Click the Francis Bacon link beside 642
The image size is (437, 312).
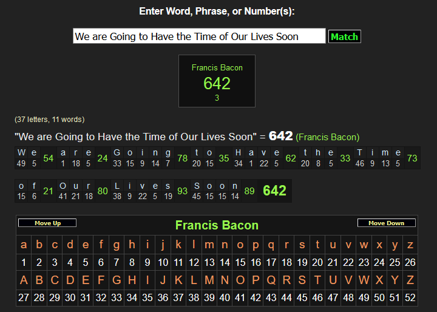327,137
